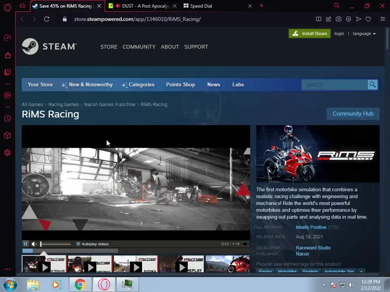Select the Suzuka video thumbnail

tap(136, 264)
